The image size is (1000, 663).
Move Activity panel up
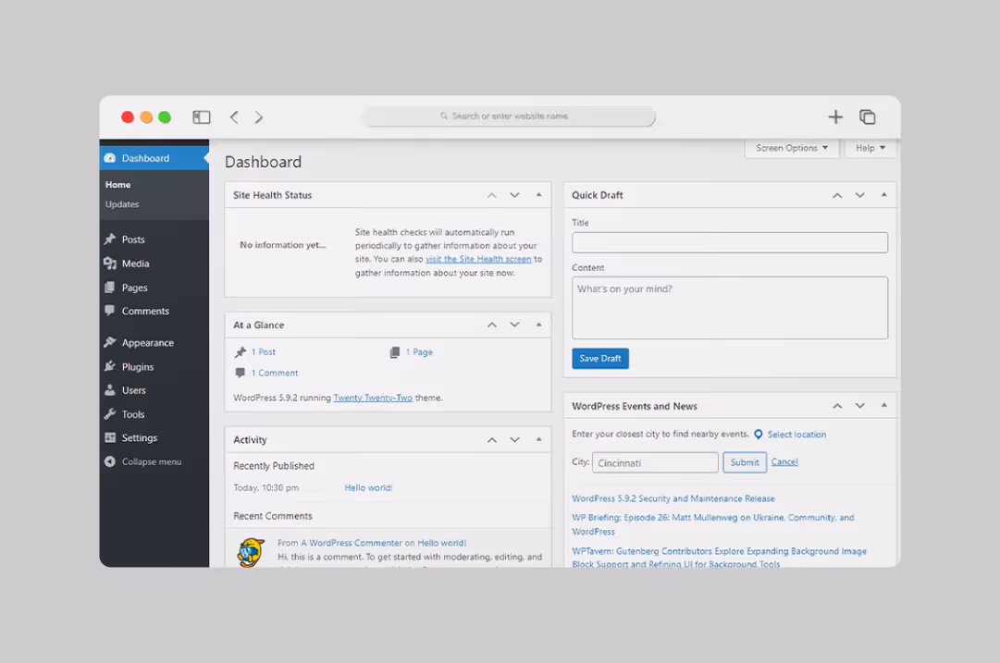tap(492, 440)
